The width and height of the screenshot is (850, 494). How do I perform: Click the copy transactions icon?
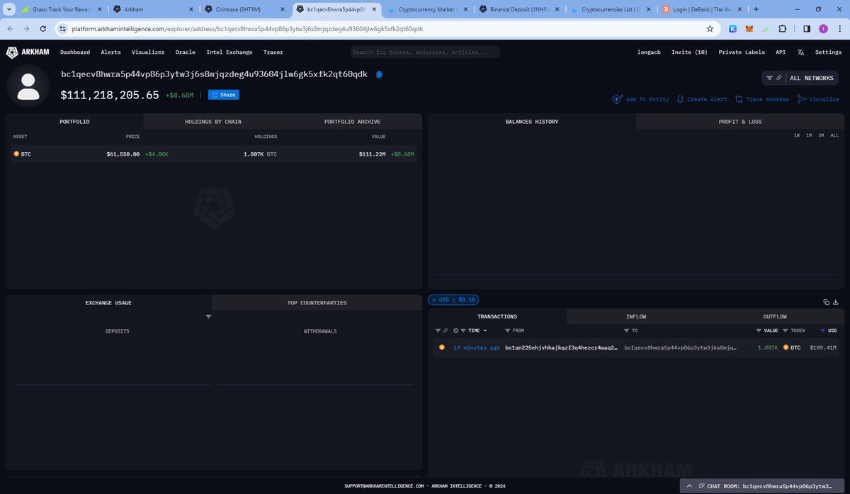pos(826,302)
